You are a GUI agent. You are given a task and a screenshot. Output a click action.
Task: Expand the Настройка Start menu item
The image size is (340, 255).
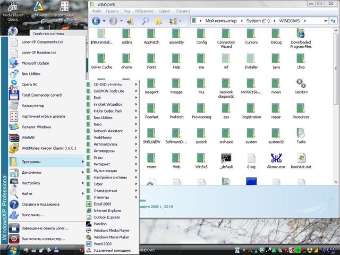tap(46, 183)
